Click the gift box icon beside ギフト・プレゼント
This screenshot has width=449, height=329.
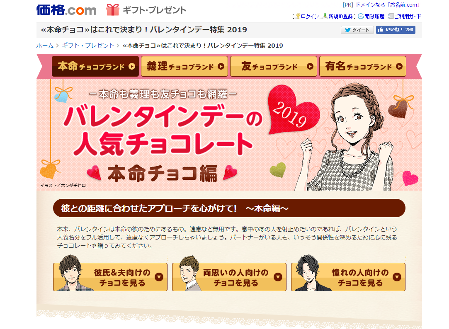[112, 10]
